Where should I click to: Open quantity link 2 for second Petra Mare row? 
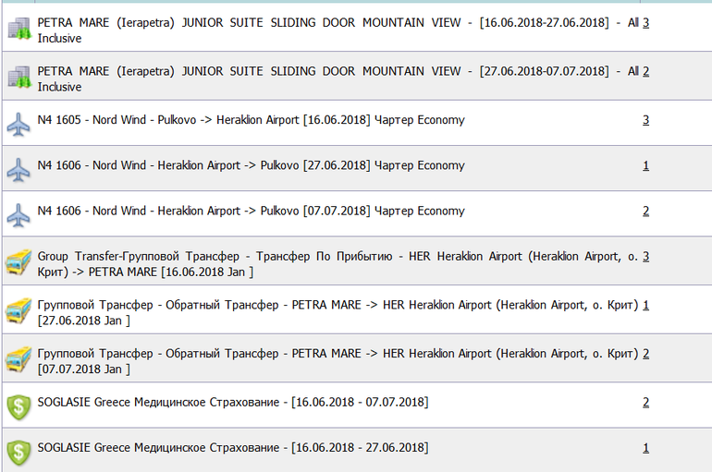point(645,71)
